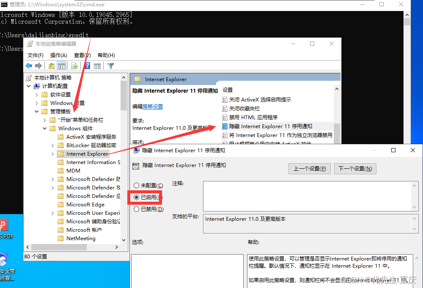Click policy icon beside 关闭 ActiveX 选择启用提示
Image resolution: width=423 pixels, height=288 pixels.
(x=225, y=100)
